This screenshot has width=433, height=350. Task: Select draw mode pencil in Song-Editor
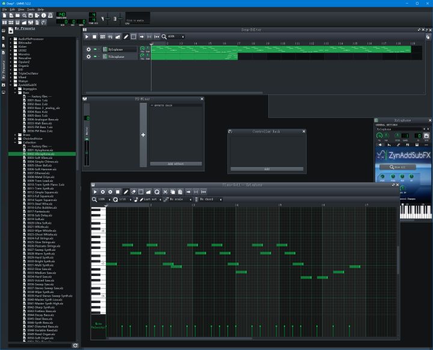point(126,37)
